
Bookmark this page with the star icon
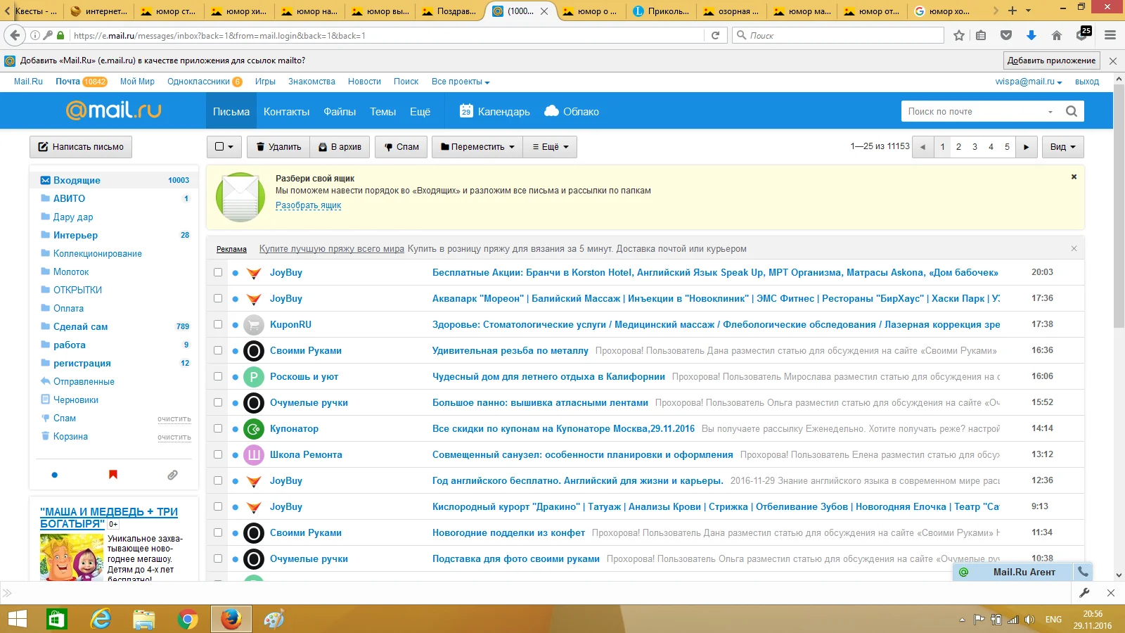959,35
